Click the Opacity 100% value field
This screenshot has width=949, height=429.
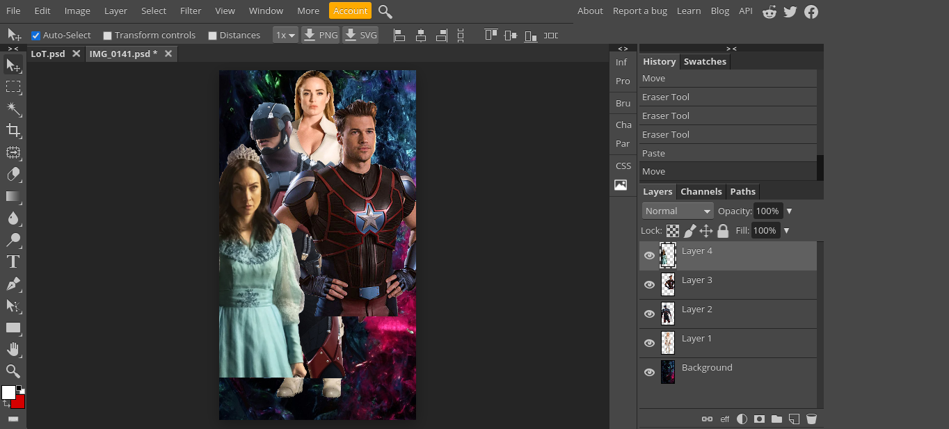[x=767, y=211]
